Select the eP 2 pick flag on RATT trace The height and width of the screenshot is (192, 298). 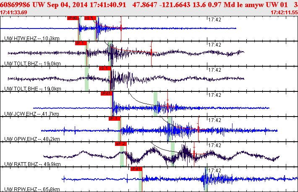(x=121, y=144)
